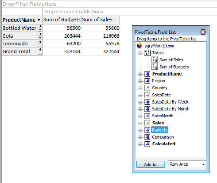The width and height of the screenshot is (217, 183).
Task: Open the Row Area destination dropdown
Action: (203, 164)
